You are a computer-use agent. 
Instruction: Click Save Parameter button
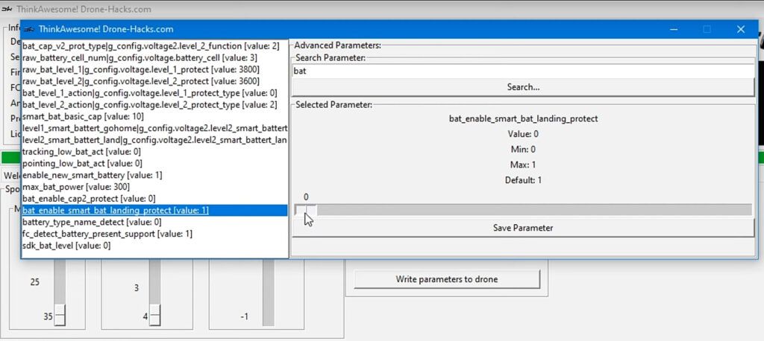pyautogui.click(x=523, y=228)
